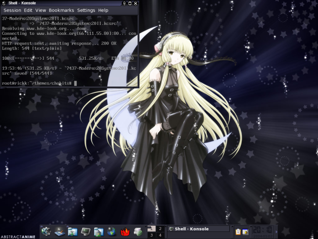The height and width of the screenshot is (239, 318).
Task: Open the Home folder panel icon
Action: click(98, 232)
